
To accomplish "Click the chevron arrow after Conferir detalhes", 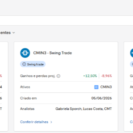I will pyautogui.click(x=51, y=122).
